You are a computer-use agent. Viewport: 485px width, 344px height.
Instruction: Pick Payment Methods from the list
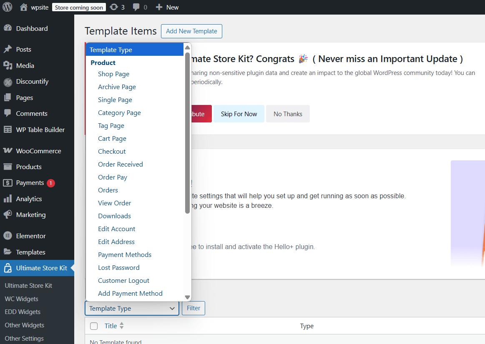[x=125, y=255]
